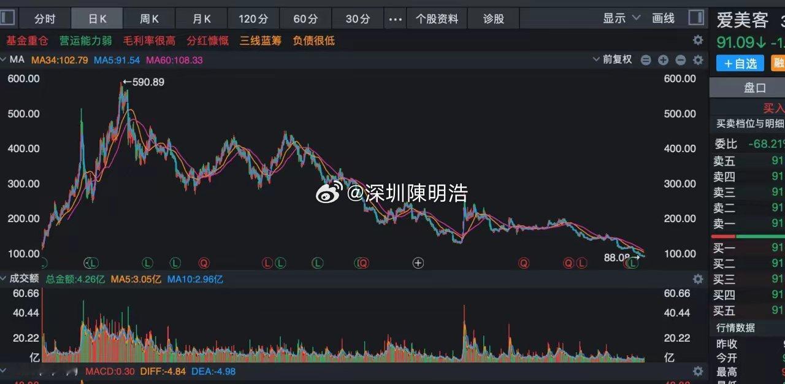Image resolution: width=785 pixels, height=384 pixels.
Task: Select the 120分 period tab
Action: point(254,18)
